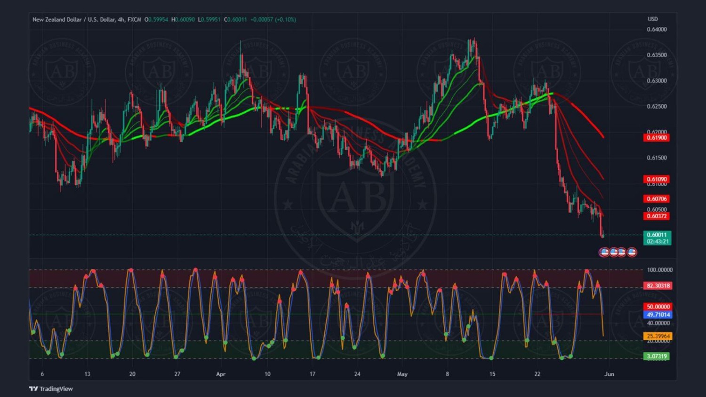
Task: Click the 49.71014 blue oscillator value label
Action: (658, 315)
